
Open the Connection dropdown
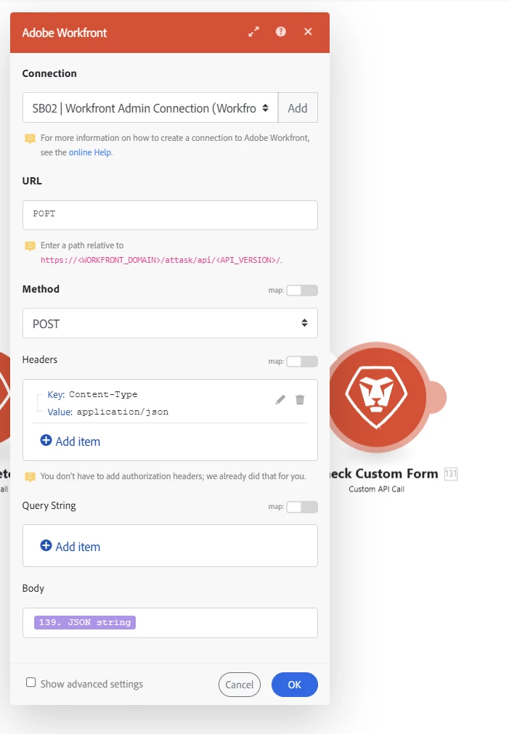150,107
